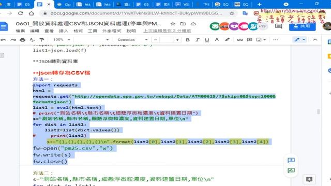Toggle Bold formatting
Viewport: 331px width, 186px height.
187,40
